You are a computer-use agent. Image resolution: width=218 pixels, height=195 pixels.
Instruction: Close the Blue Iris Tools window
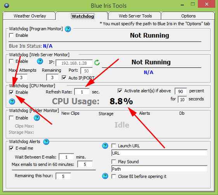point(207,4)
